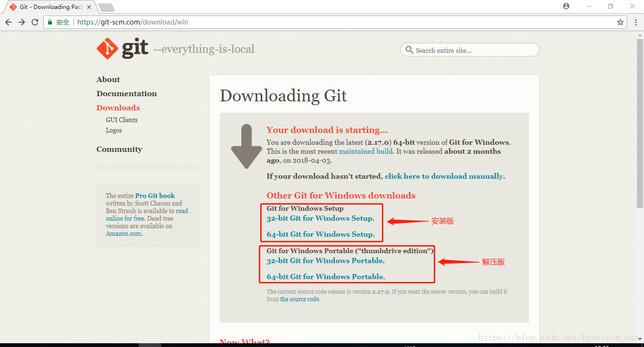Click the vertical page scrollbar thumb

[x=640, y=124]
